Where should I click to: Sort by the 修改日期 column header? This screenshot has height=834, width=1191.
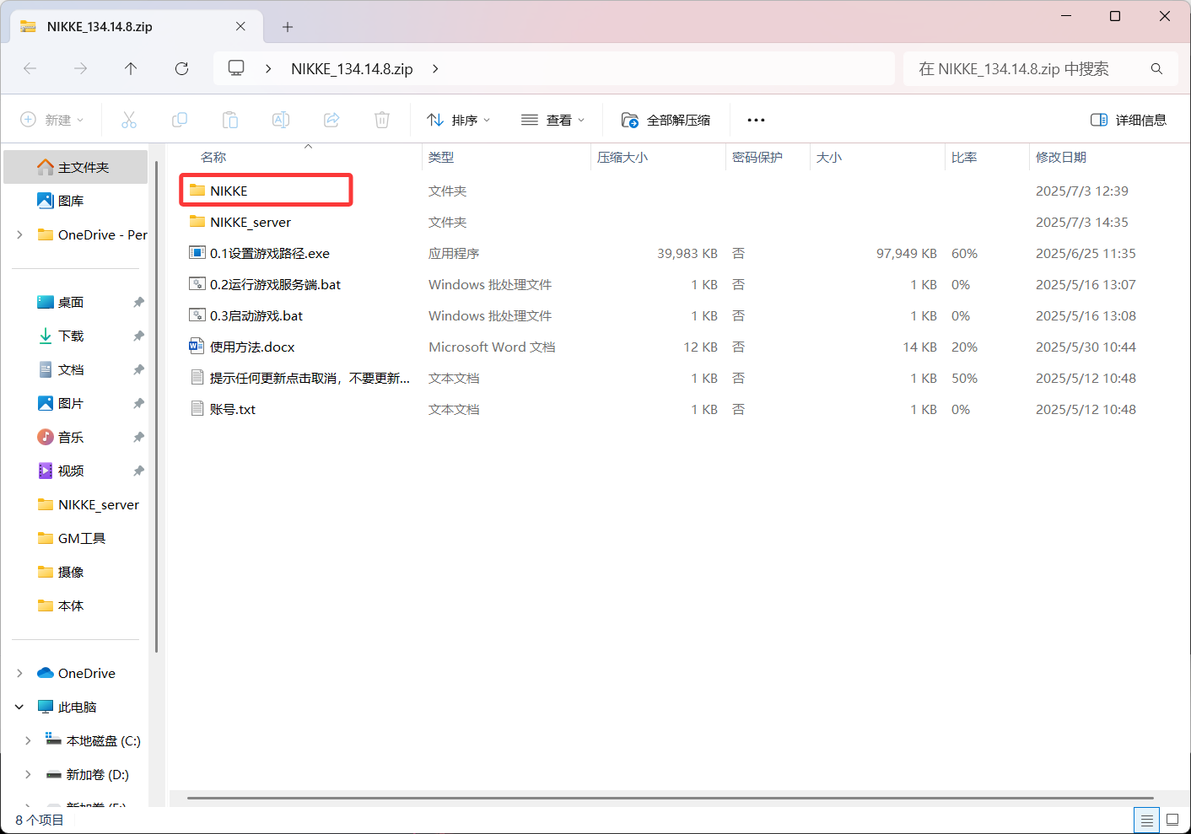tap(1061, 157)
